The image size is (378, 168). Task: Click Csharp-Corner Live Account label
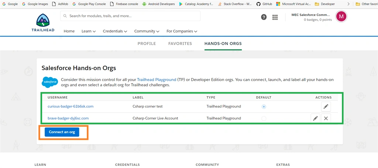tap(155, 118)
